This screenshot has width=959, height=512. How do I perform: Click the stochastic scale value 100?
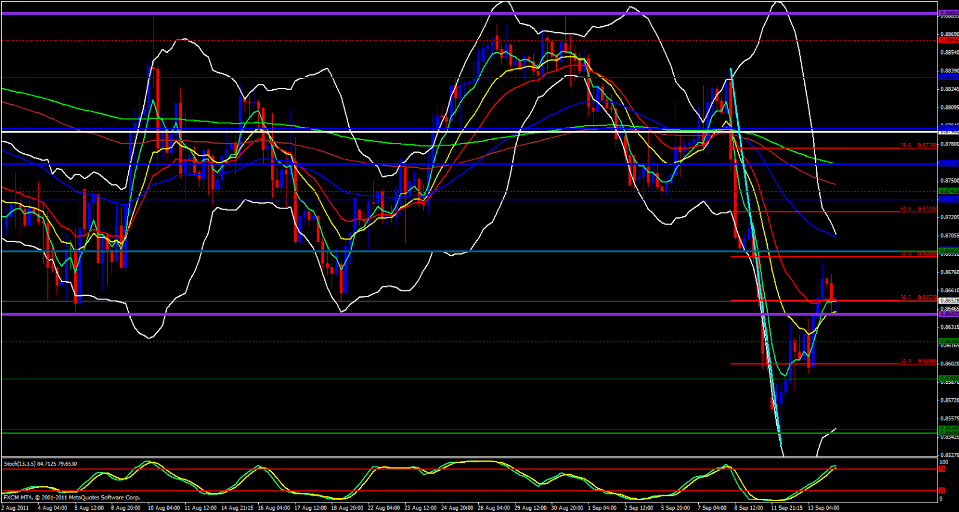pos(944,462)
